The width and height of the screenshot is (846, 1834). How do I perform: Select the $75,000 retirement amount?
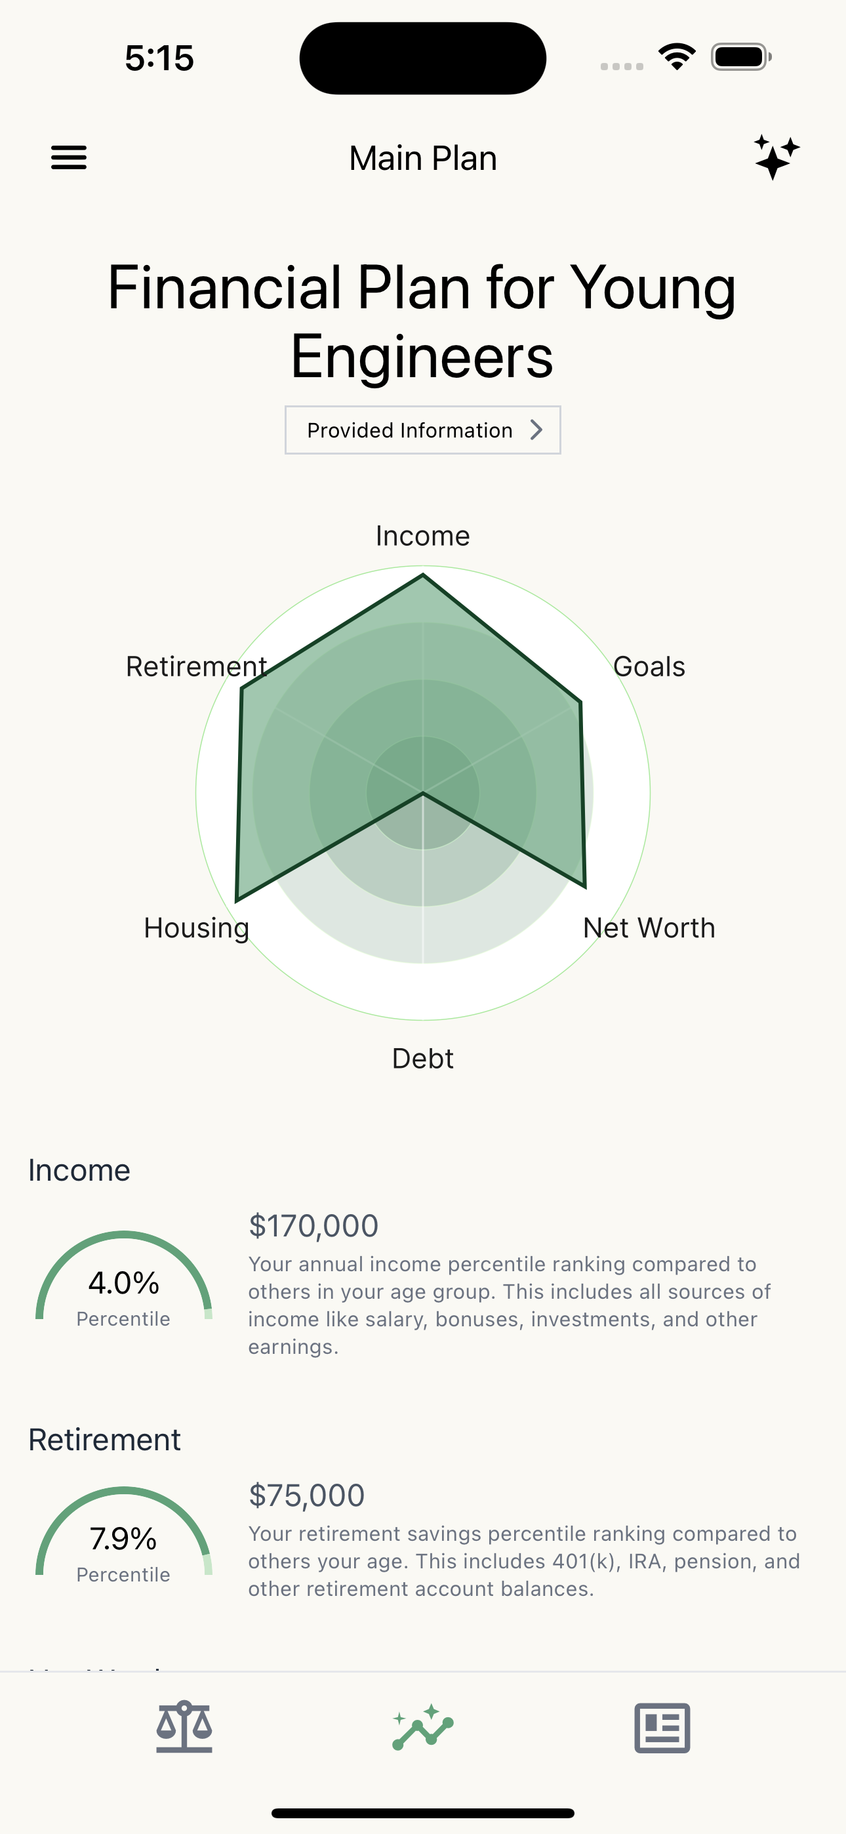pos(306,1495)
